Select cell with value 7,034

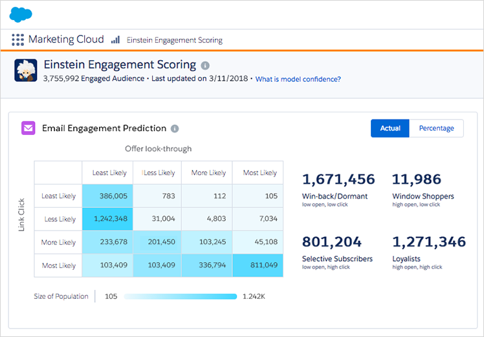point(258,219)
